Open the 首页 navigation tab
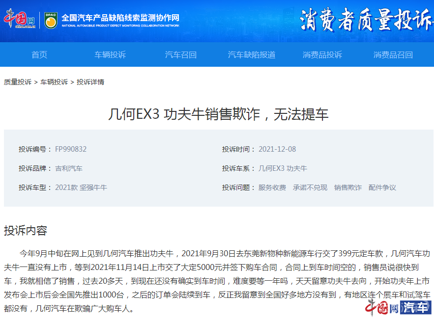Image resolution: width=434 pixels, height=321 pixels. click(x=39, y=55)
